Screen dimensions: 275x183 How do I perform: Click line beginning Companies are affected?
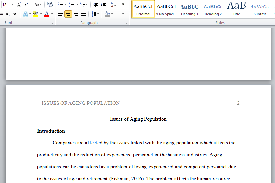[144, 143]
